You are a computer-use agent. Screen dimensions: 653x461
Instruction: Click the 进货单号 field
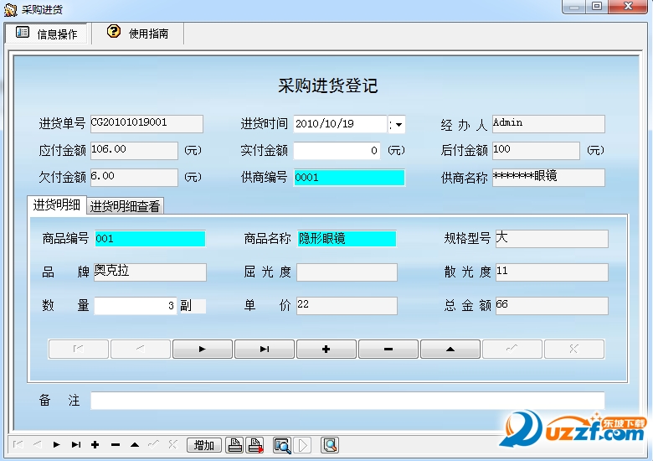[147, 124]
